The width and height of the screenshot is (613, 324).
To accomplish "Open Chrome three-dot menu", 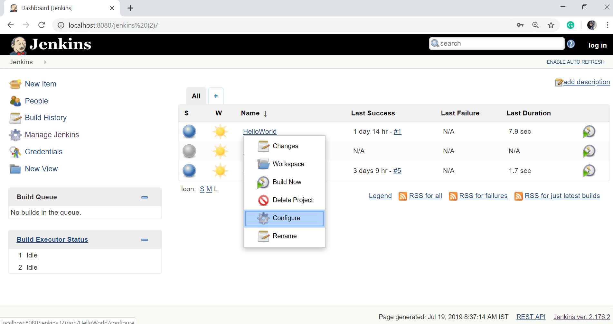I will (607, 25).
